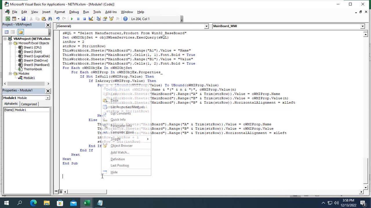
Task: Open toolbar options at the toolbar's right end
Action: pos(182,19)
